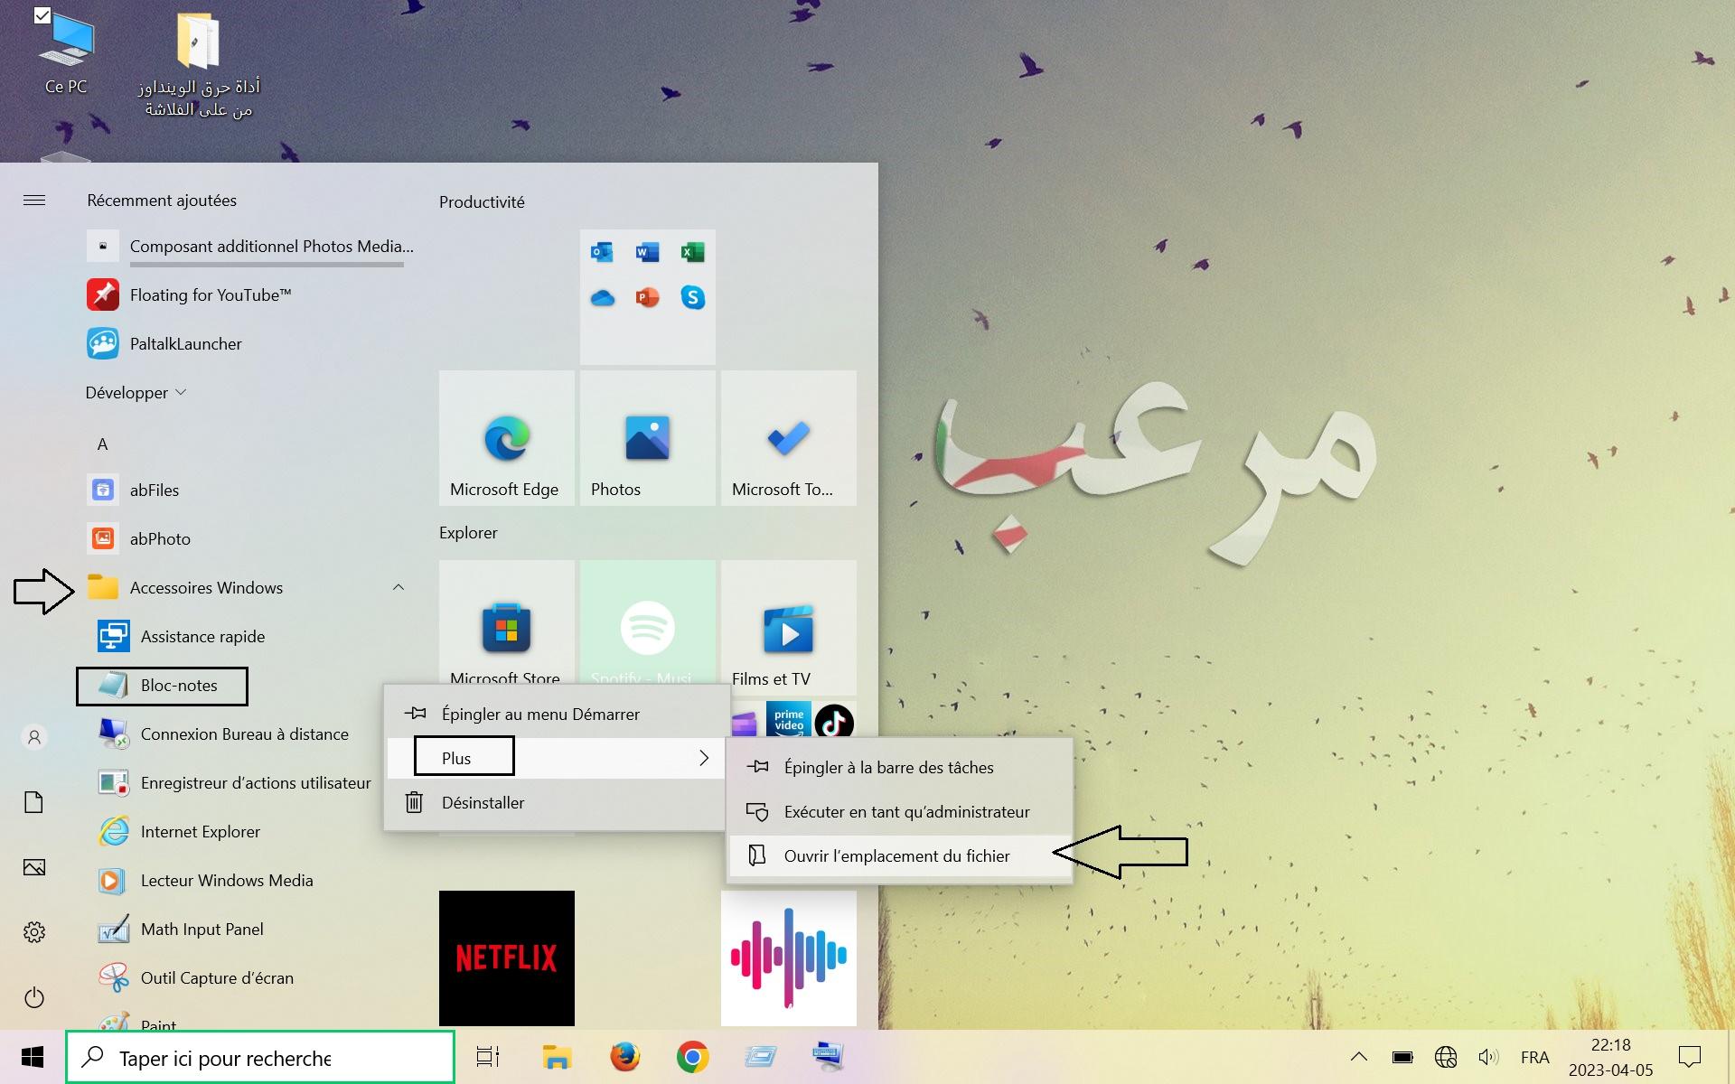Launch Firefox from the taskbar

624,1057
